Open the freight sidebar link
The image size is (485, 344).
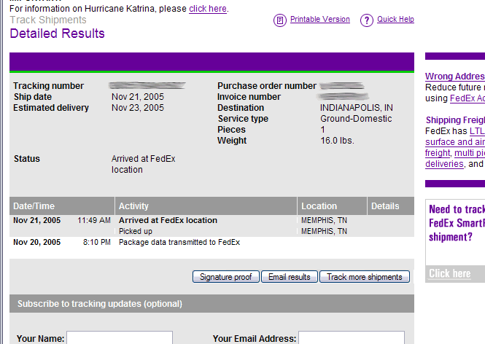point(438,152)
